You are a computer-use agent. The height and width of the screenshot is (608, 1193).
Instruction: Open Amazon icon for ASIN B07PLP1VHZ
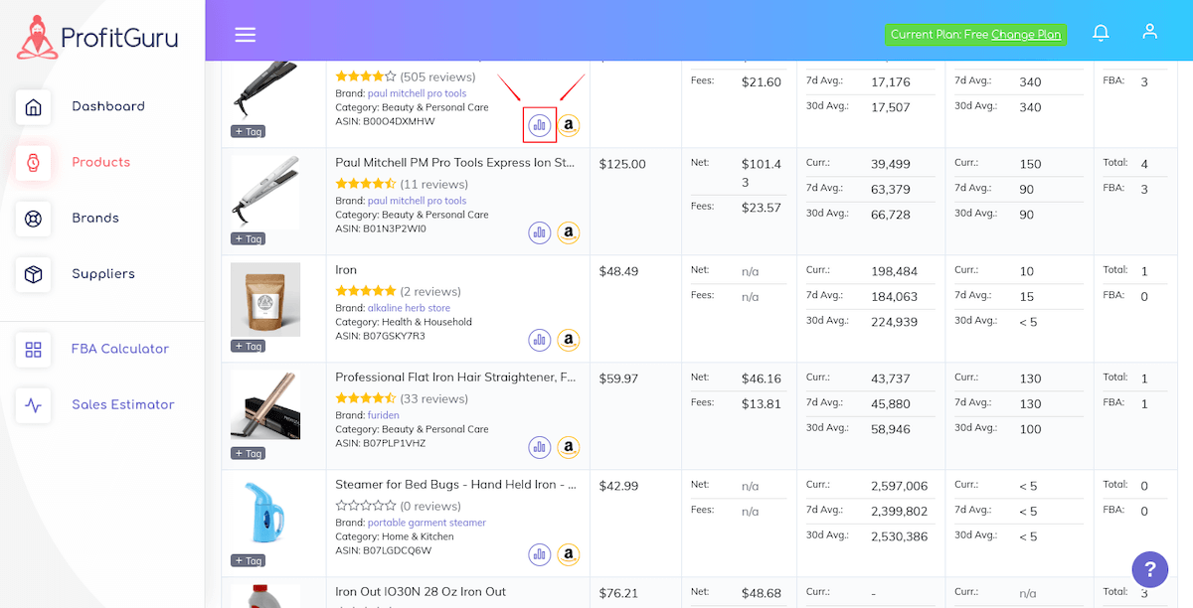(569, 447)
